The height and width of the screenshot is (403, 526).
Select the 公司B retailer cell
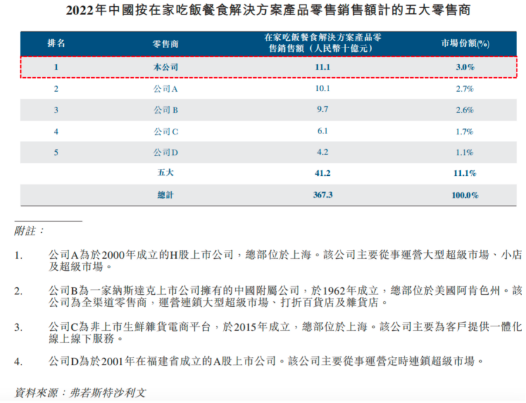[x=166, y=110]
